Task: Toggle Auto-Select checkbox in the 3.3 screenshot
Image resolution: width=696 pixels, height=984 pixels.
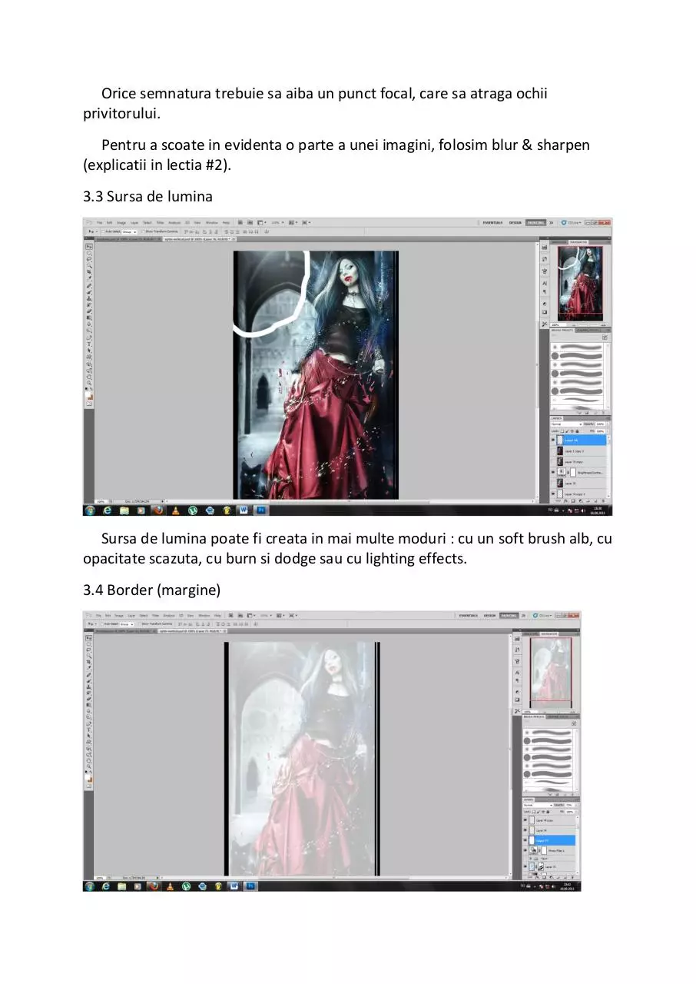Action: [104, 231]
